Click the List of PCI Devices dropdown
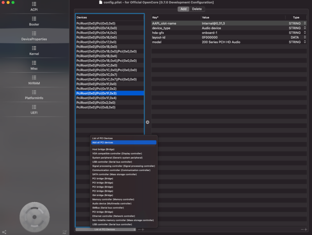The width and height of the screenshot is (312, 235). (x=106, y=230)
